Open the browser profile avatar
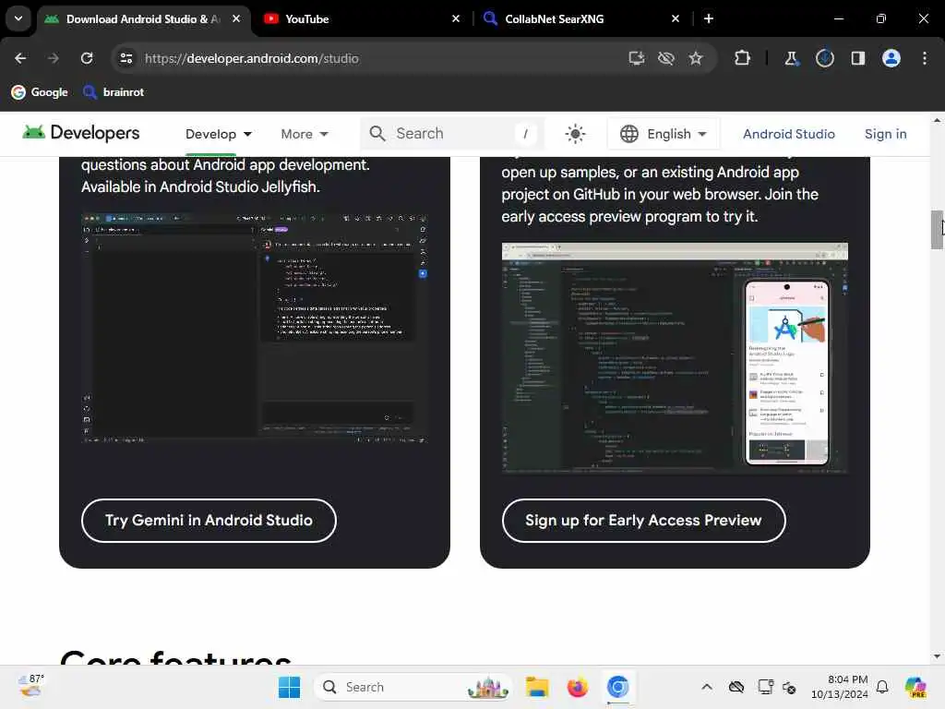The image size is (945, 709). point(891,58)
